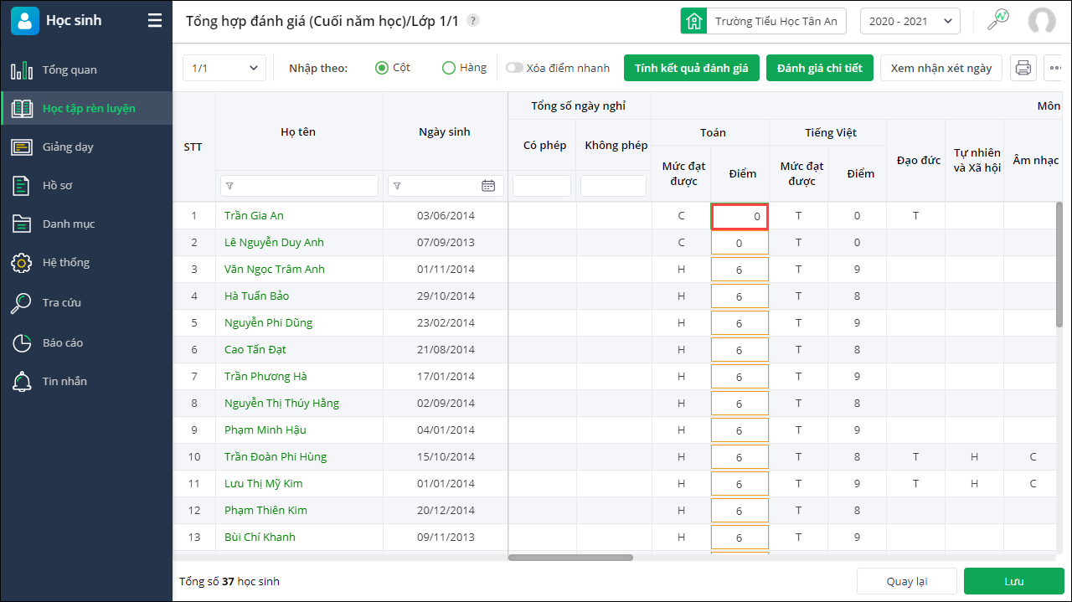Open calendar picker in Ngày sinh filter
The height and width of the screenshot is (602, 1072).
(488, 186)
